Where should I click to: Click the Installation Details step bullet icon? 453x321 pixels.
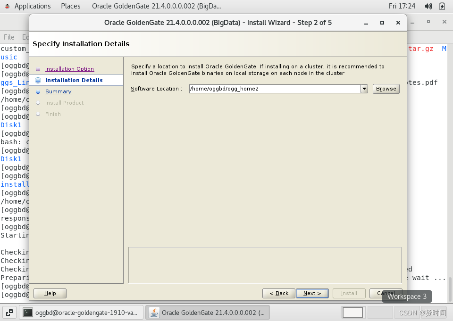tap(38, 80)
